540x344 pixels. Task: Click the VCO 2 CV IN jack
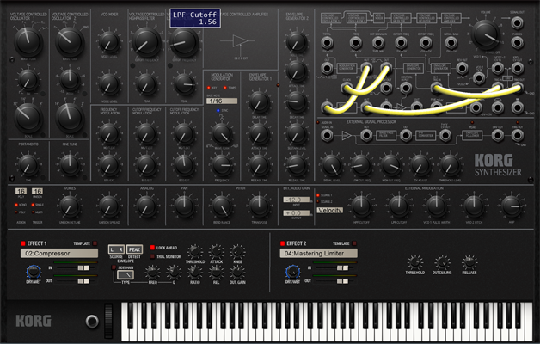coord(479,78)
